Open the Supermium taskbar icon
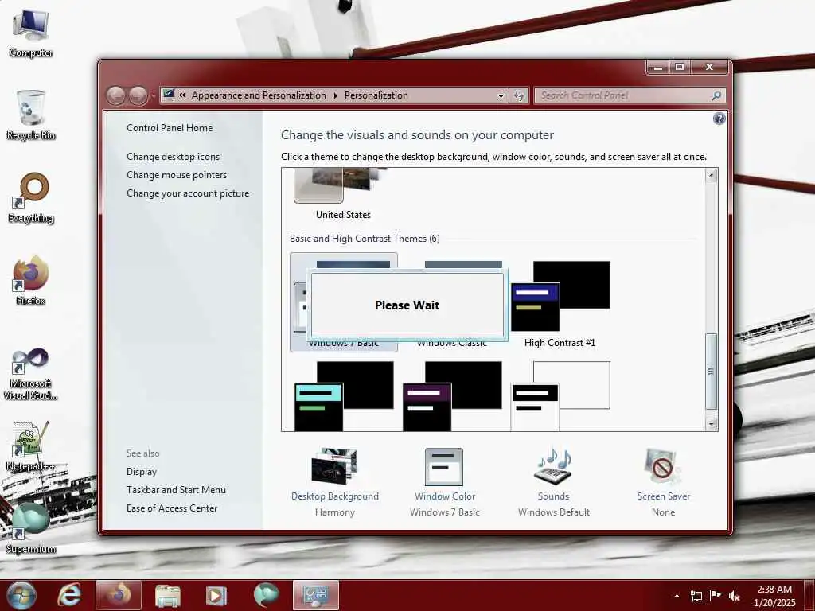The image size is (815, 611). tap(266, 595)
